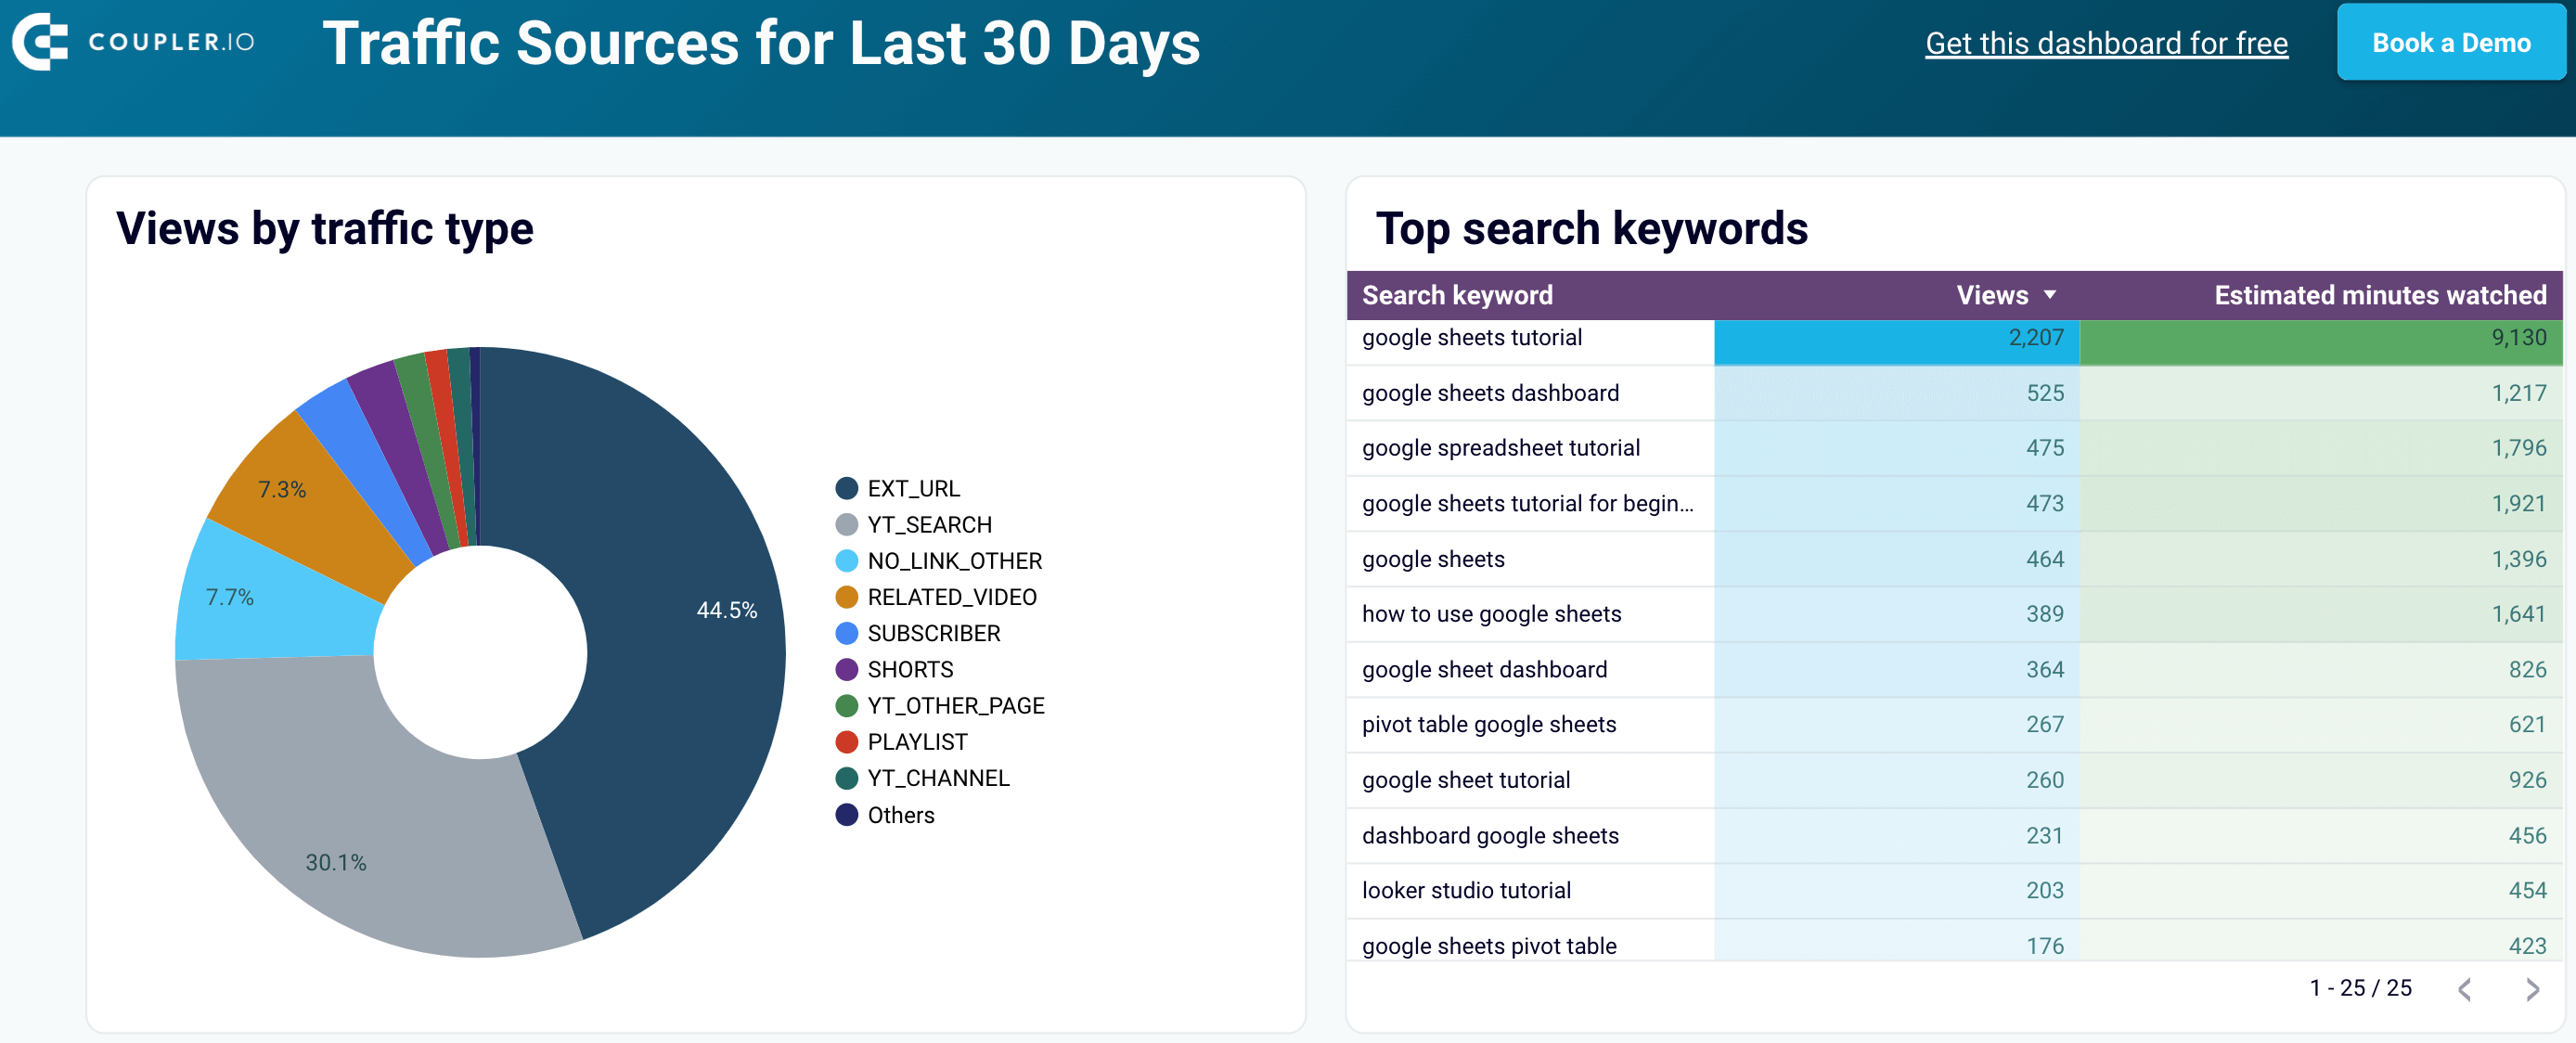
Task: Click the 9,130 minutes watched cell
Action: [x=2320, y=342]
